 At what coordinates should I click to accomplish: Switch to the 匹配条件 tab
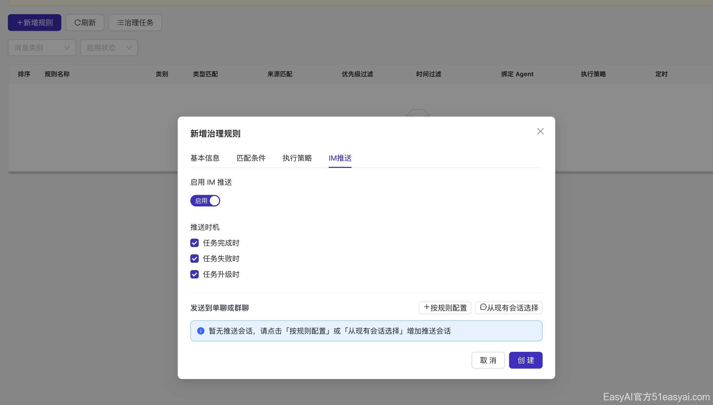tap(251, 158)
